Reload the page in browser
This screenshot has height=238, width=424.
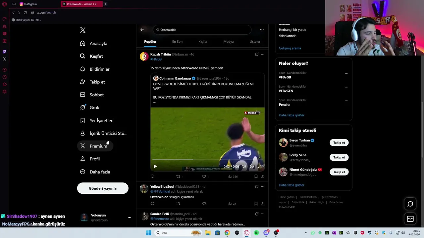coord(25,13)
